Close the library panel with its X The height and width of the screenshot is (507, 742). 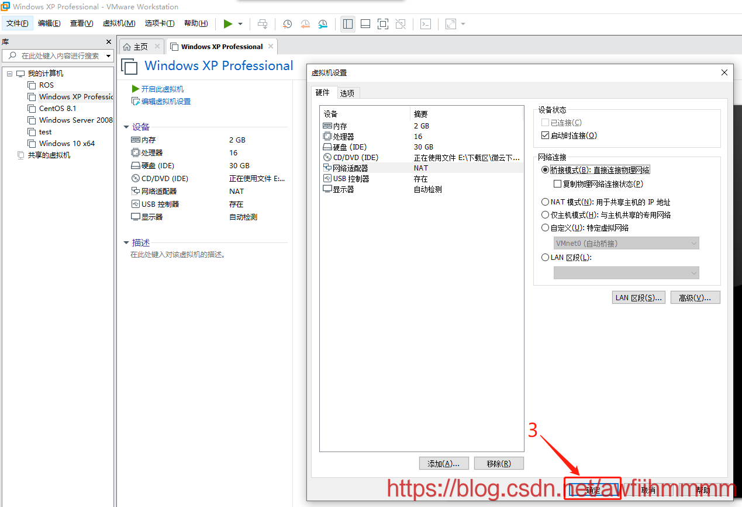pyautogui.click(x=109, y=42)
